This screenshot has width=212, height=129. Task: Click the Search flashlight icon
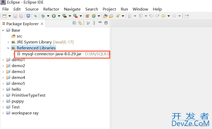point(118,16)
